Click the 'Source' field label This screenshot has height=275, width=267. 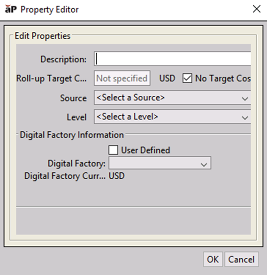point(73,98)
